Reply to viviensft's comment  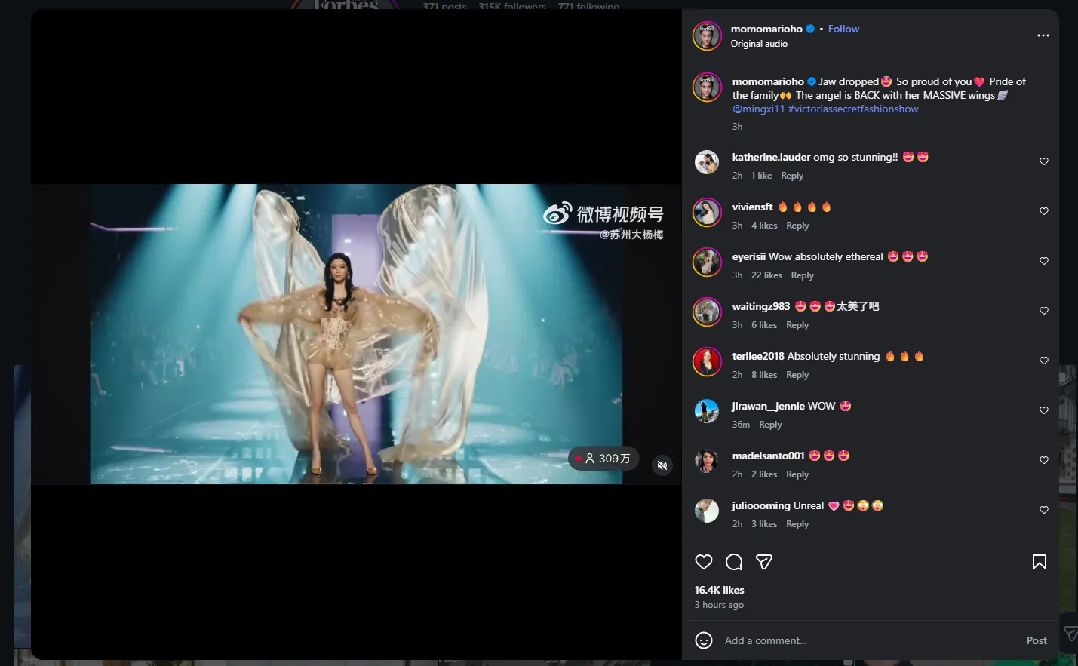point(797,226)
